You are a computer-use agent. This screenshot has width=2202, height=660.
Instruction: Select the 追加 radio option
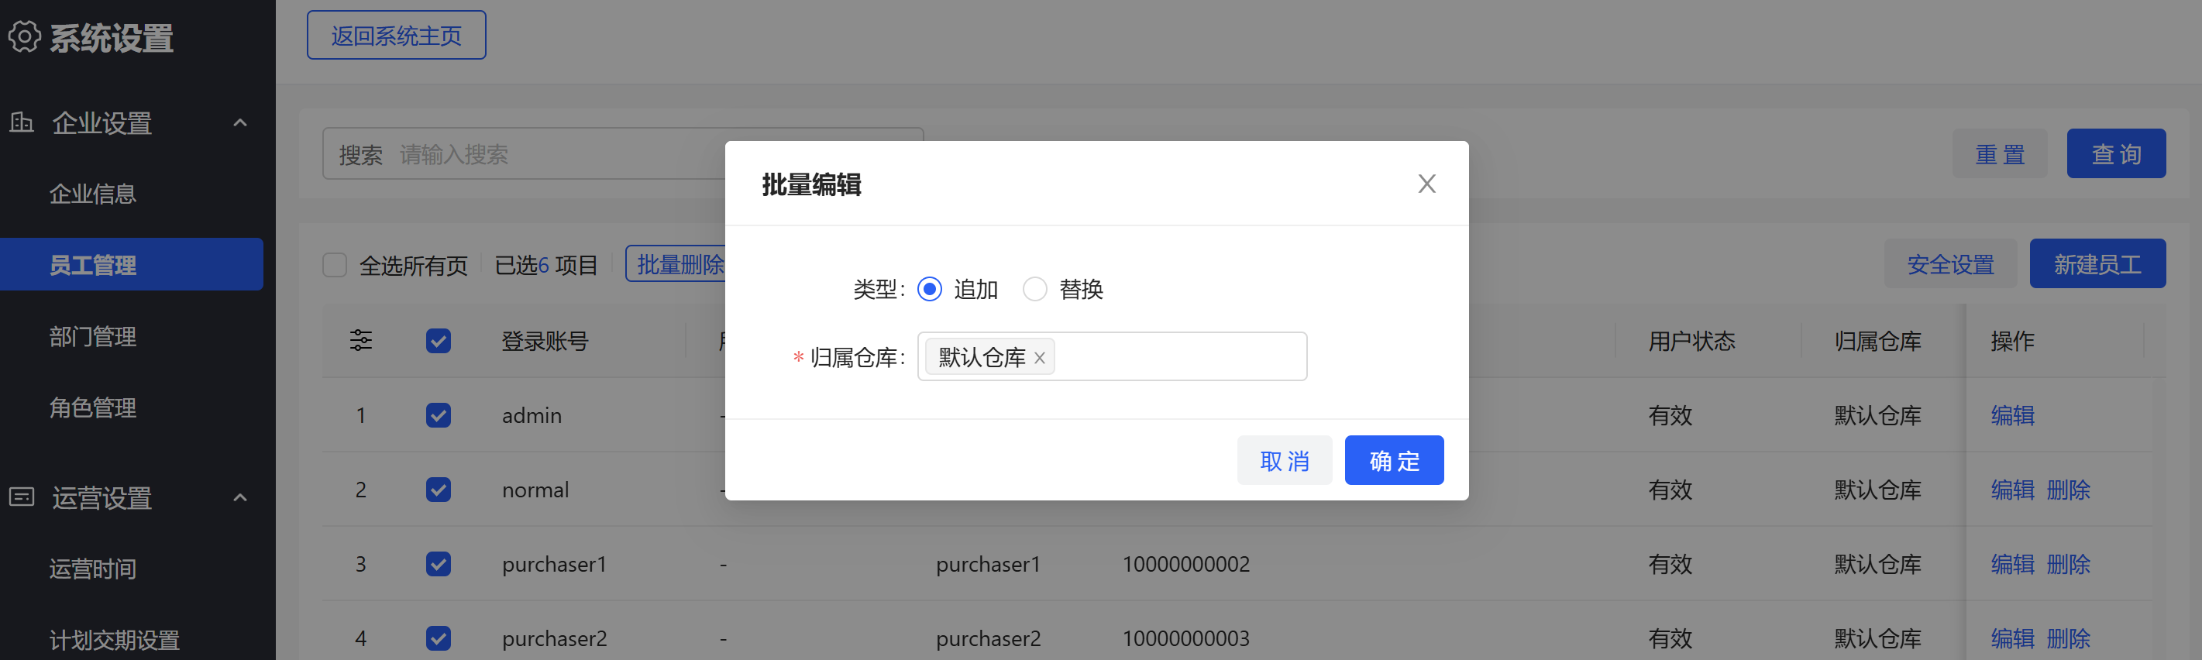929,289
